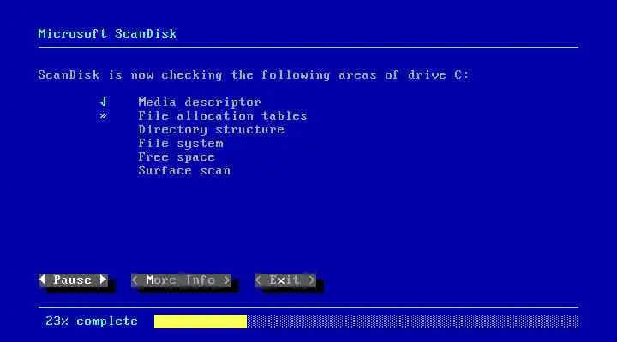
Task: Select the 'File system' list item
Action: click(x=181, y=144)
